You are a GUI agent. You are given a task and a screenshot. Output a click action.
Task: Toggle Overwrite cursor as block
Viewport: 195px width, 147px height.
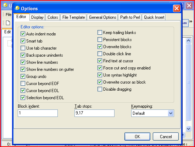pos(100,82)
